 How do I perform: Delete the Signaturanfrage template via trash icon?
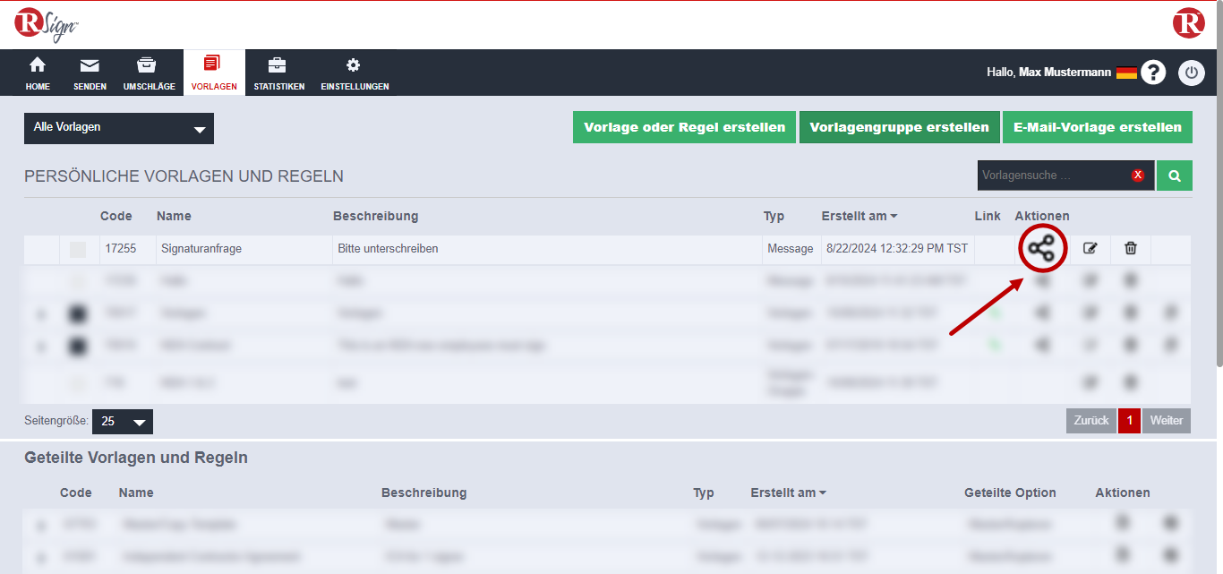tap(1131, 249)
